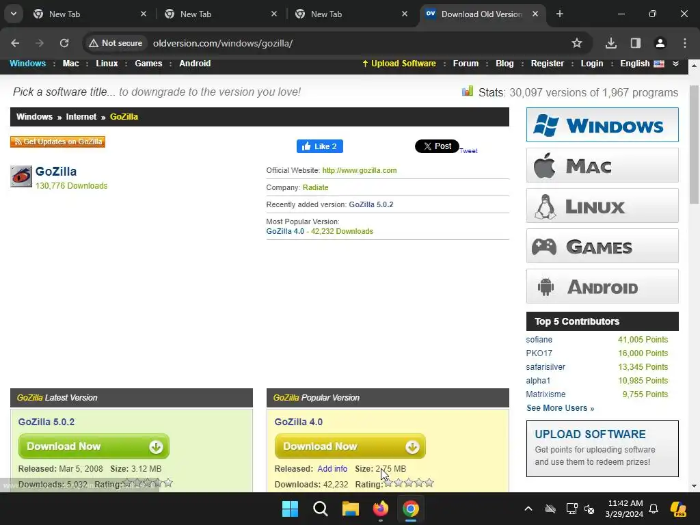Open contributor safarisilver profile

tap(546, 367)
